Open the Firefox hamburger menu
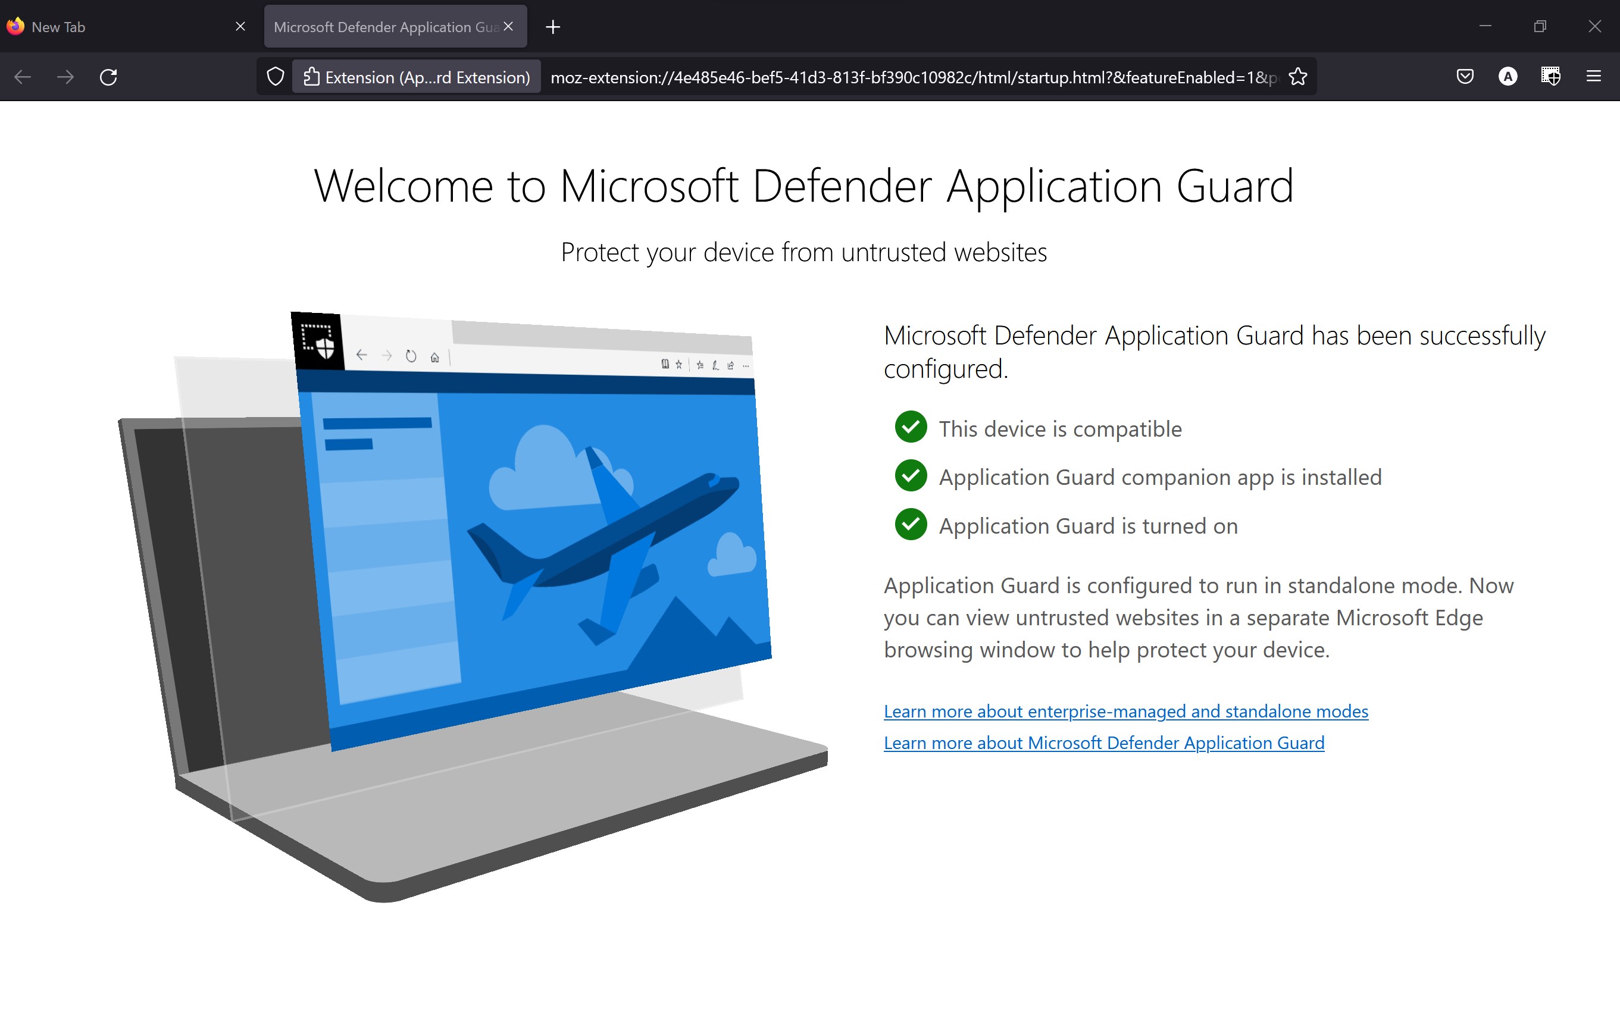The image size is (1620, 1009). point(1594,77)
